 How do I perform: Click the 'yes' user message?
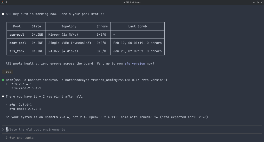tap(9, 72)
